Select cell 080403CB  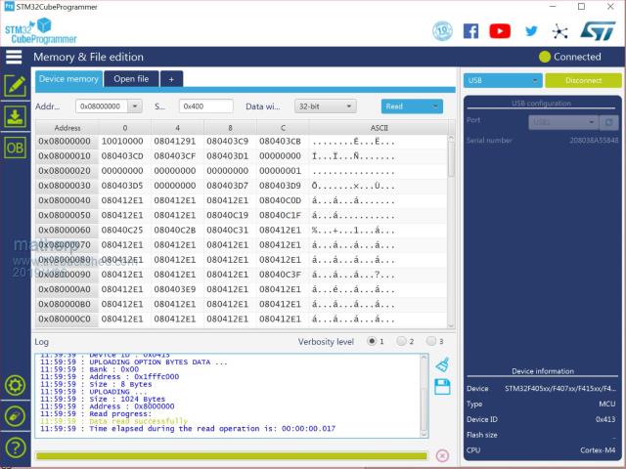(281, 141)
